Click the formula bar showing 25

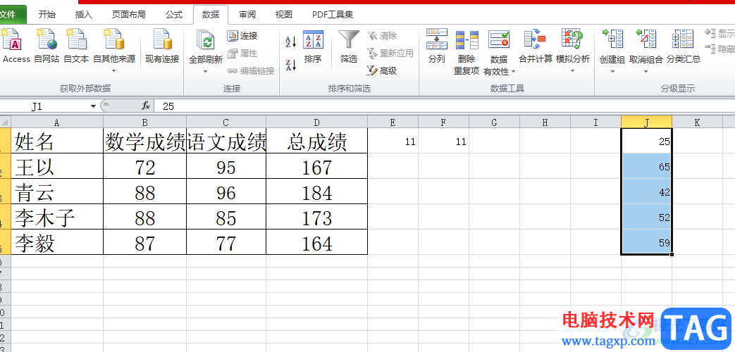coord(445,106)
